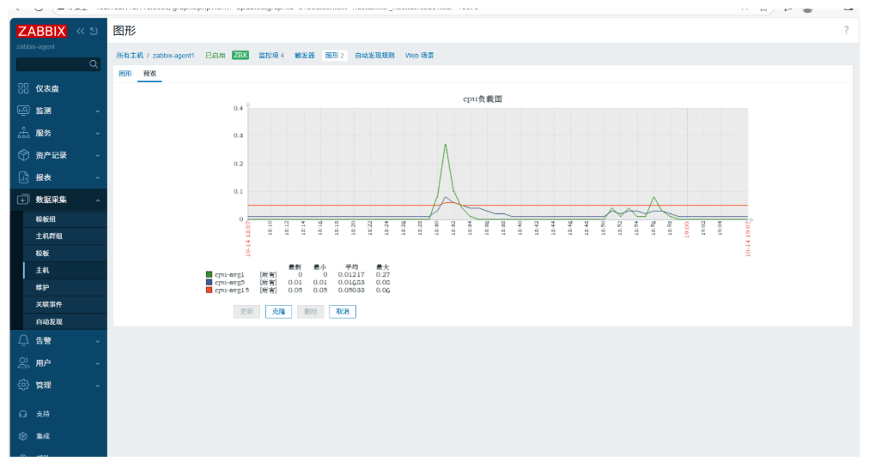Open the Web 场景 link
The width and height of the screenshot is (893, 473).
pos(420,55)
